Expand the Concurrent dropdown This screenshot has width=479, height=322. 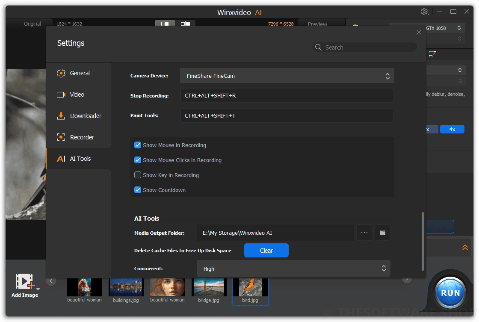click(x=293, y=269)
